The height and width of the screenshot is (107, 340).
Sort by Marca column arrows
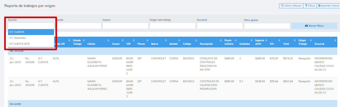tap(166, 40)
